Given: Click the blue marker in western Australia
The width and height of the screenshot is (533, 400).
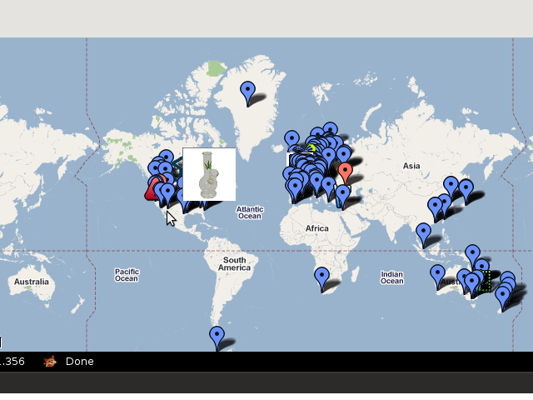Looking at the screenshot, I should tap(438, 274).
